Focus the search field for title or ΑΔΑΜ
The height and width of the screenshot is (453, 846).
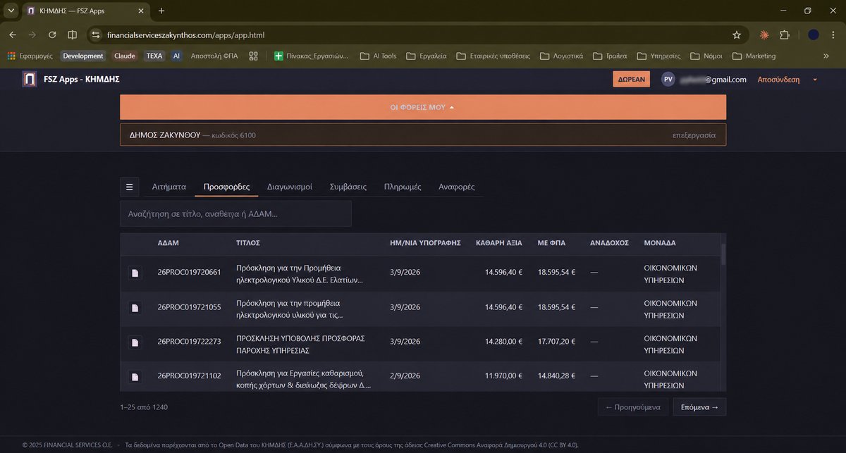point(235,213)
